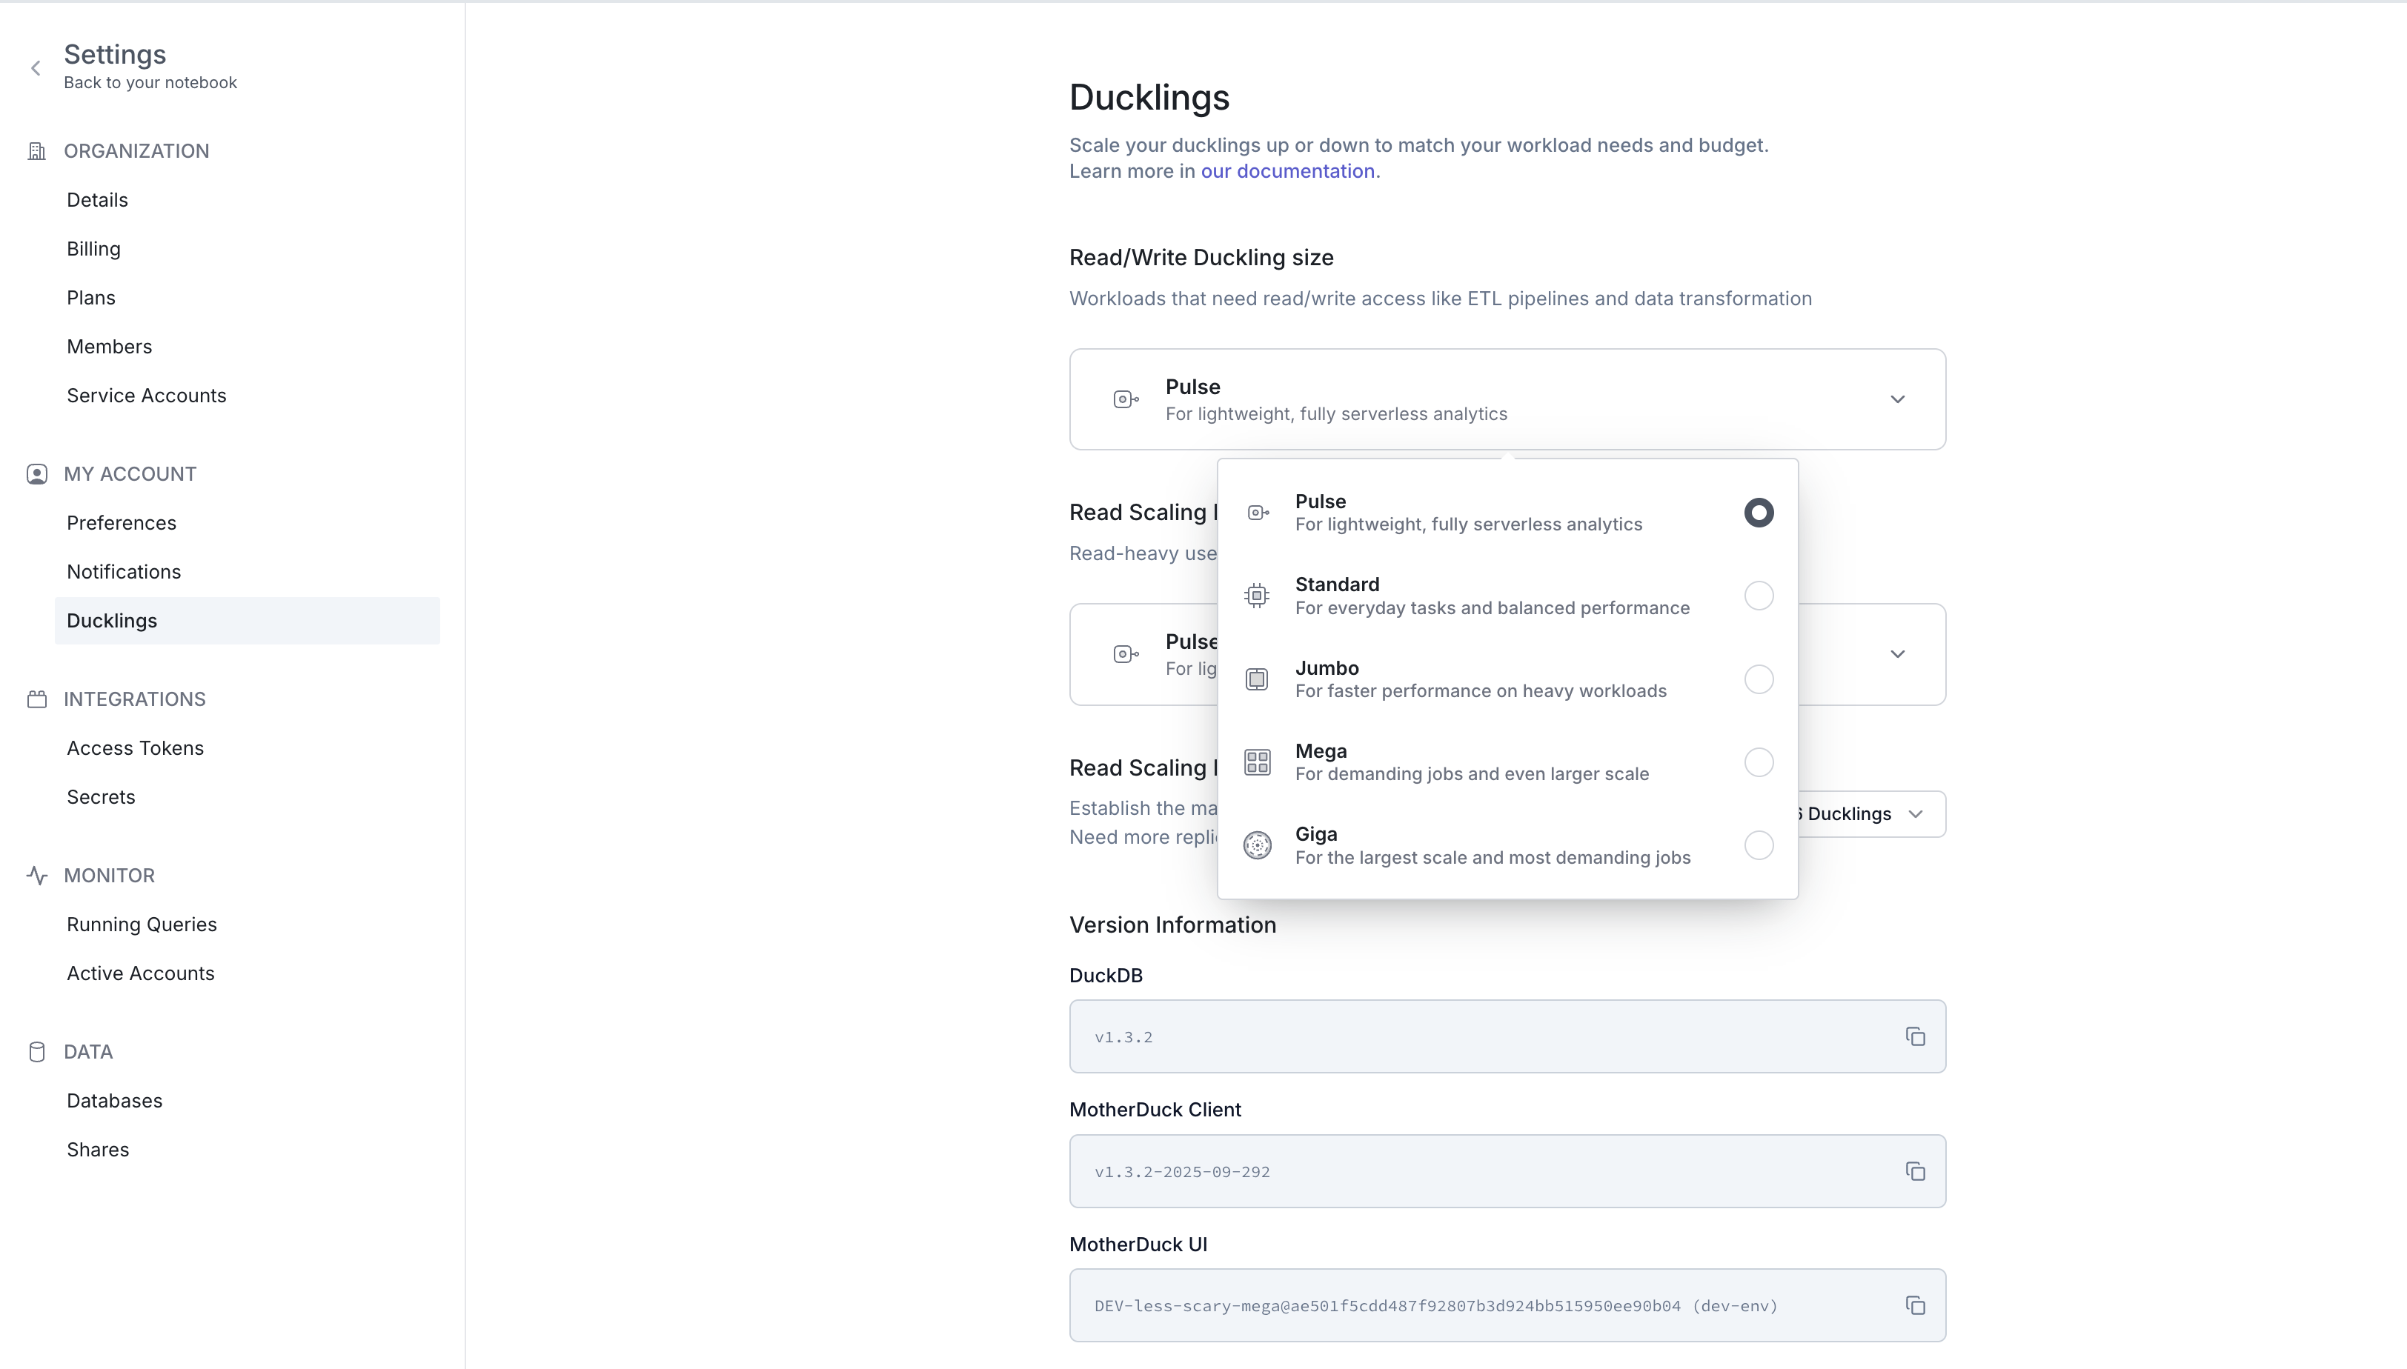Viewport: 2407px width, 1369px height.
Task: Expand the Read Scaling size selector
Action: 1896,653
